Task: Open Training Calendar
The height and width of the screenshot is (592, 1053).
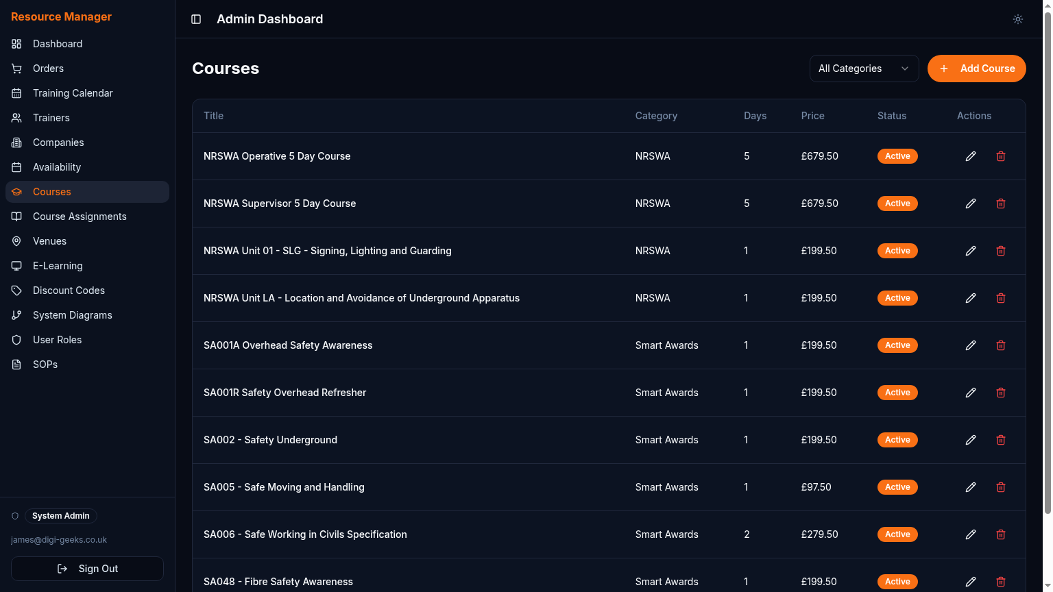Action: pos(87,93)
